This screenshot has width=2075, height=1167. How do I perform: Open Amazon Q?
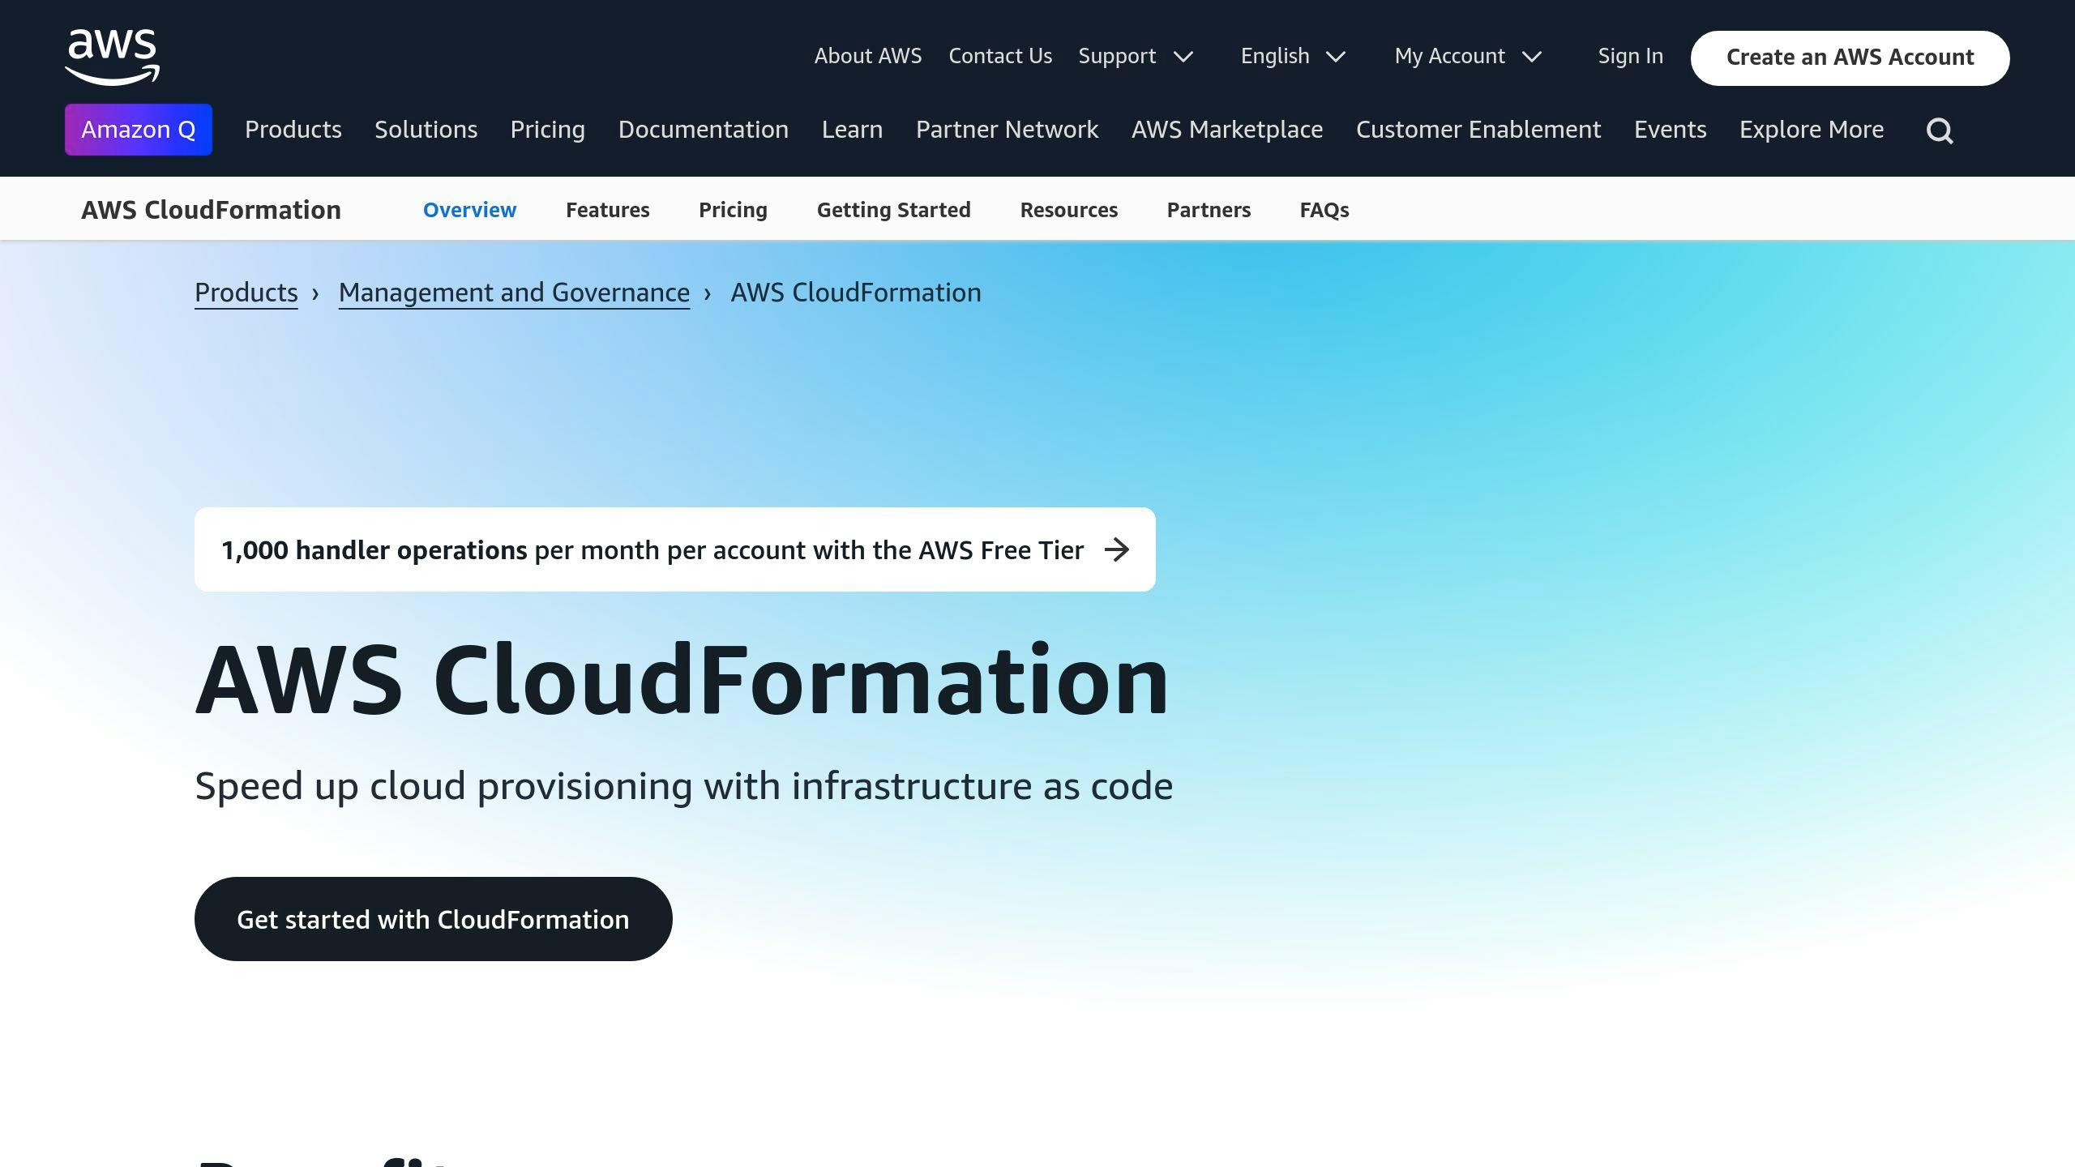coord(139,130)
